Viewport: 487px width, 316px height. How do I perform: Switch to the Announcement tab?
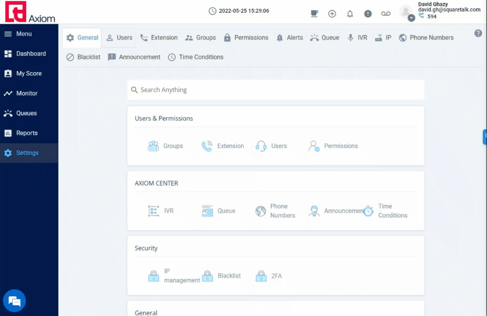(x=134, y=57)
